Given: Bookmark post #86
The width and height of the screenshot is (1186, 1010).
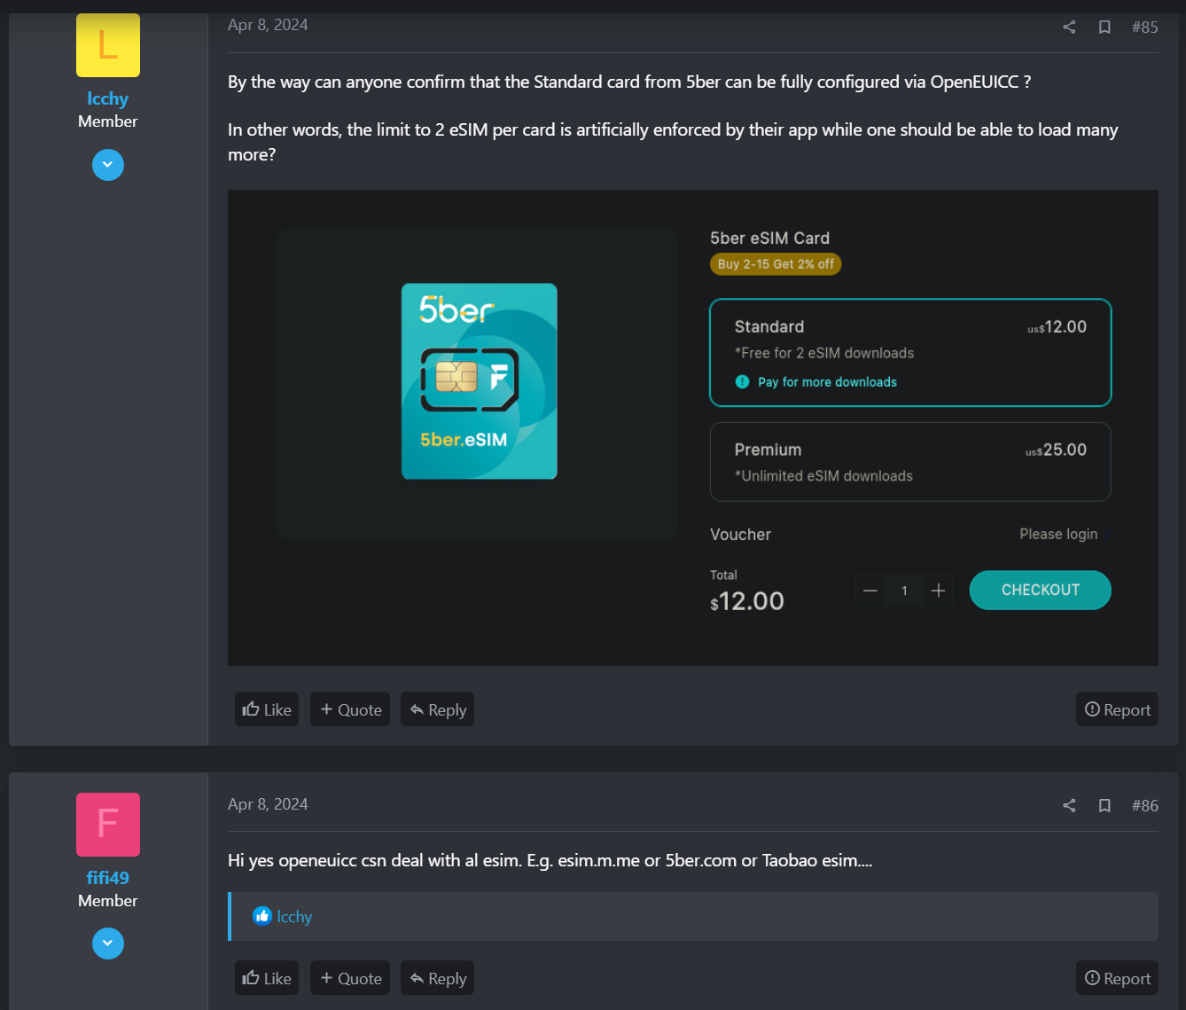Looking at the screenshot, I should click(x=1104, y=806).
